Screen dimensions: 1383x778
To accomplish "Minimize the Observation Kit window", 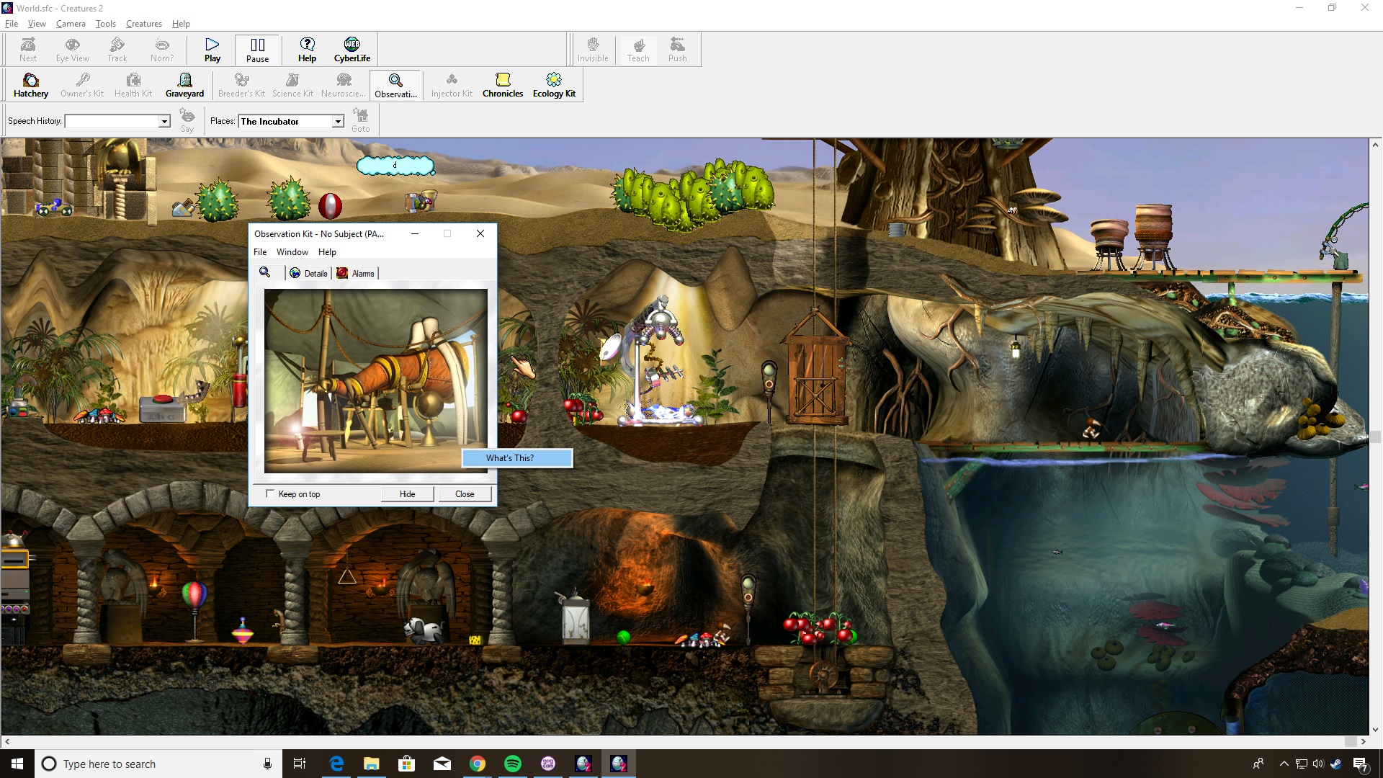I will point(415,233).
